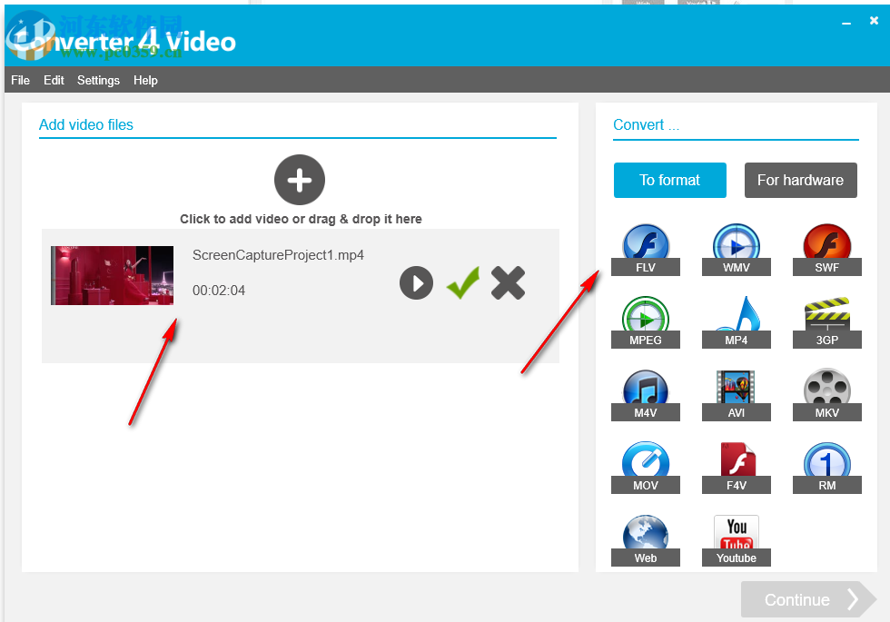Select the FLV output format
The height and width of the screenshot is (622, 890).
[x=646, y=245]
